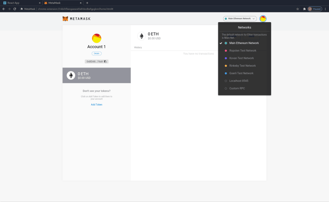Expand the Main Ethereum Network dropdown
The image size is (329, 202).
coord(240,18)
